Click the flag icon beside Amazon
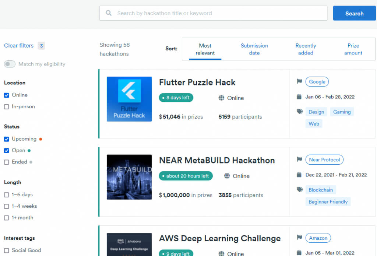 [299, 238]
